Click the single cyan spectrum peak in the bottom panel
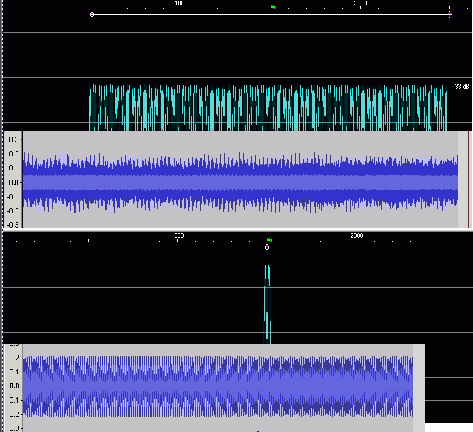Viewport: 473px width, 432px height. [267, 305]
